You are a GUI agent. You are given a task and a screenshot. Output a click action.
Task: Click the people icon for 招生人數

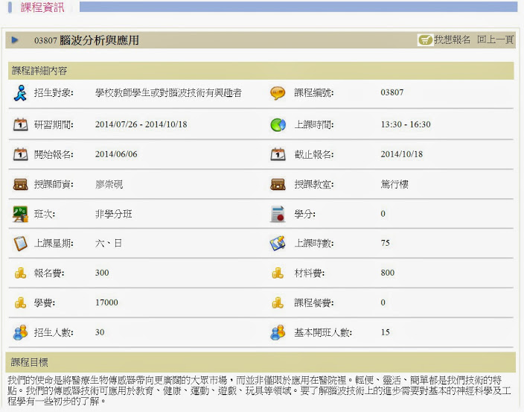pos(21,332)
